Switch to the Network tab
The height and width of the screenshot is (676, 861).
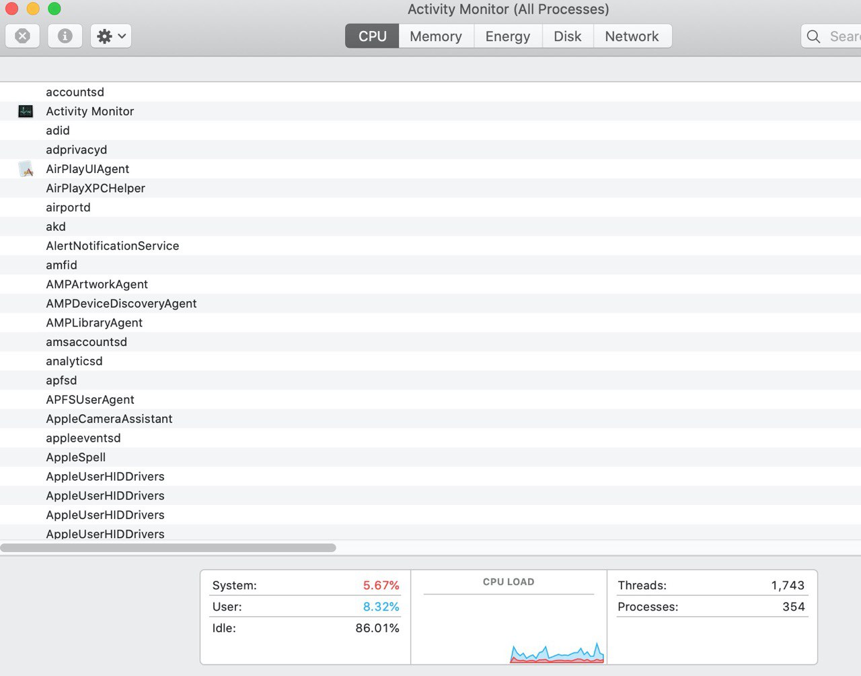(632, 36)
